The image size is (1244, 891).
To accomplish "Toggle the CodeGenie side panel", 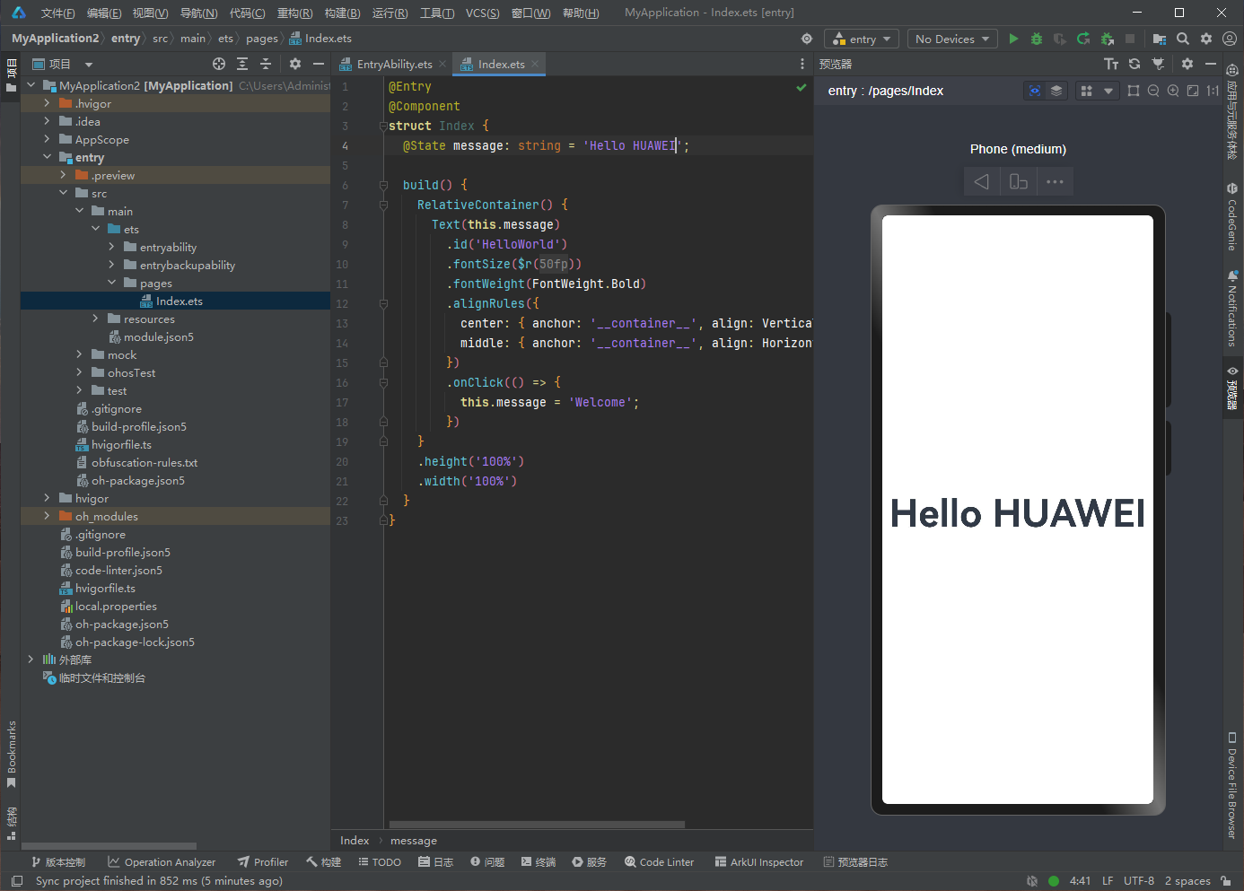I will 1232,217.
